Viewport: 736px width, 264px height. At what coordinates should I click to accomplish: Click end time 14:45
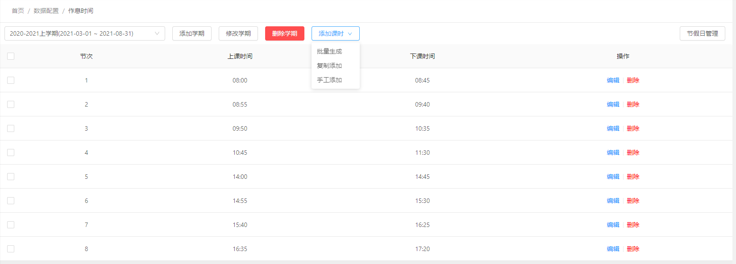point(422,177)
